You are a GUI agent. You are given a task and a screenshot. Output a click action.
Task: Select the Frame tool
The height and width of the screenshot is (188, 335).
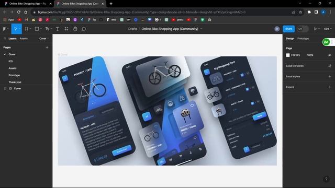[x=27, y=29]
